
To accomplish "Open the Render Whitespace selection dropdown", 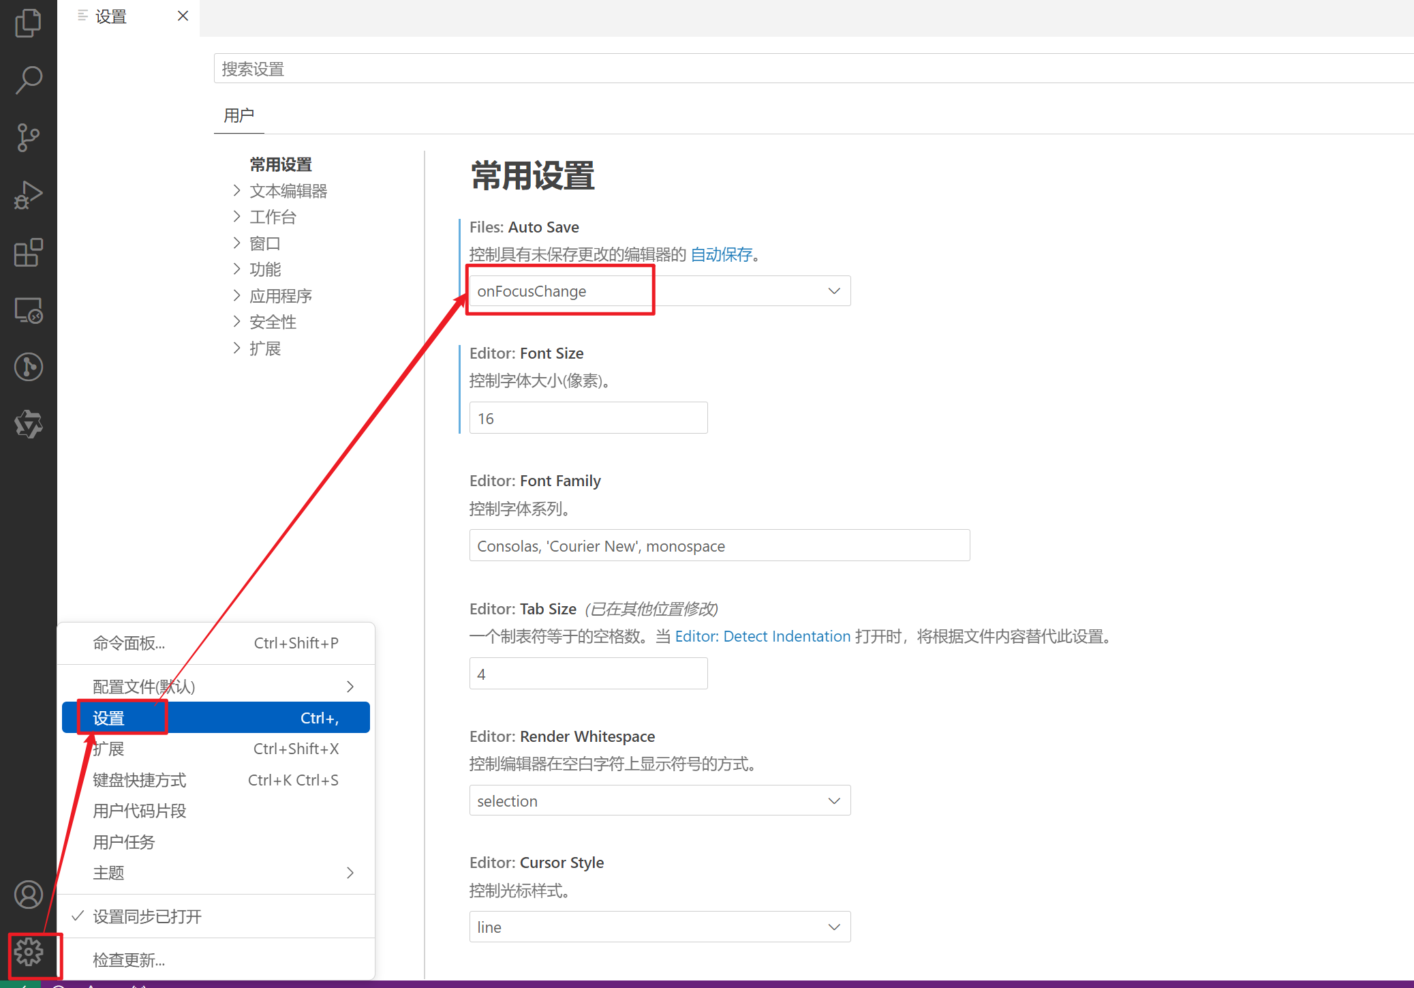I will pyautogui.click(x=659, y=801).
